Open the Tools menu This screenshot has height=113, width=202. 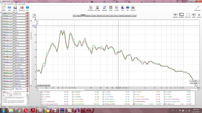pos(4,4)
